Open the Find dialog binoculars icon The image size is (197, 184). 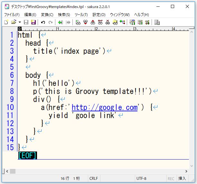click(78, 22)
